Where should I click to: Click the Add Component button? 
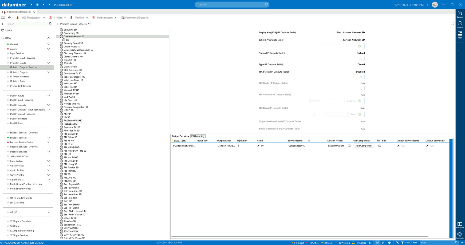point(364,146)
